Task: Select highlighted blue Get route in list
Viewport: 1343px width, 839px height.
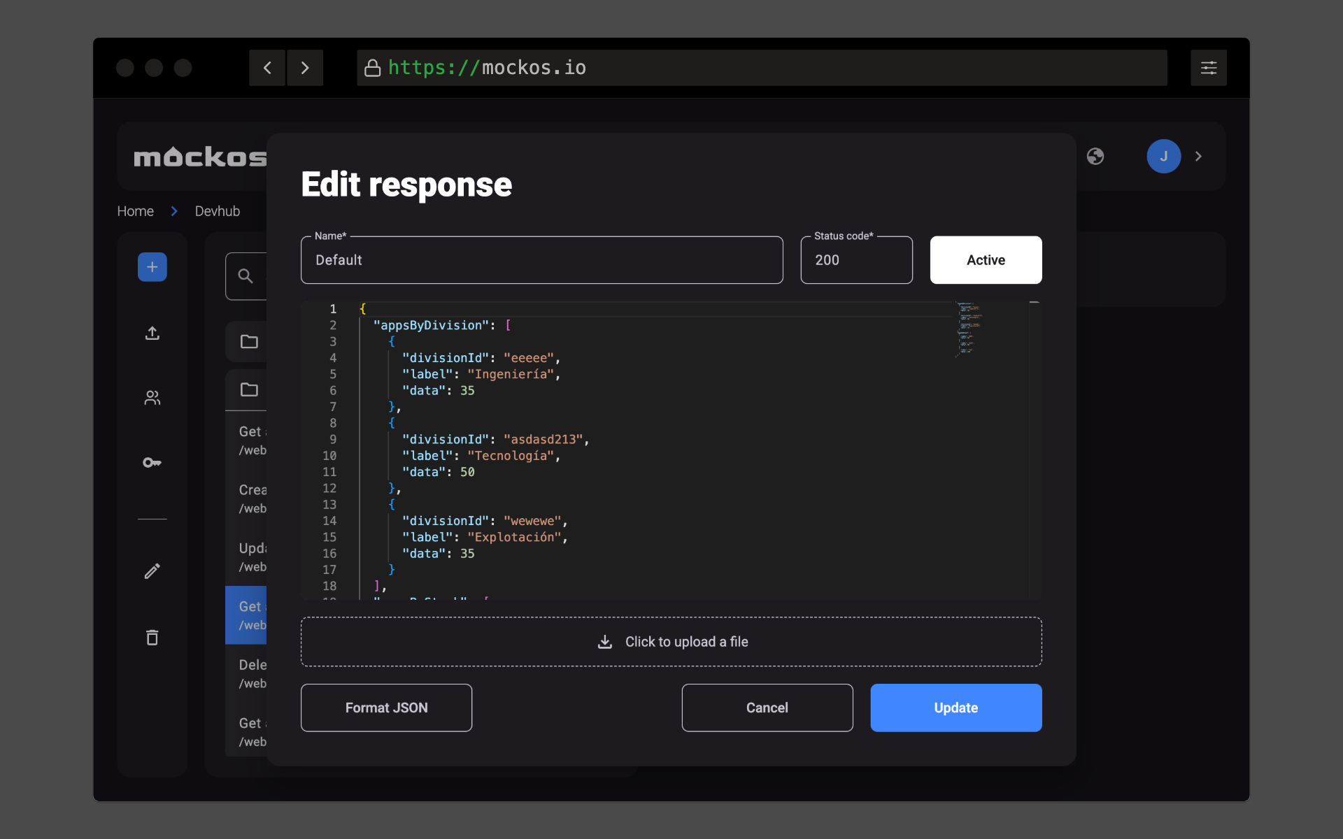Action: click(246, 615)
